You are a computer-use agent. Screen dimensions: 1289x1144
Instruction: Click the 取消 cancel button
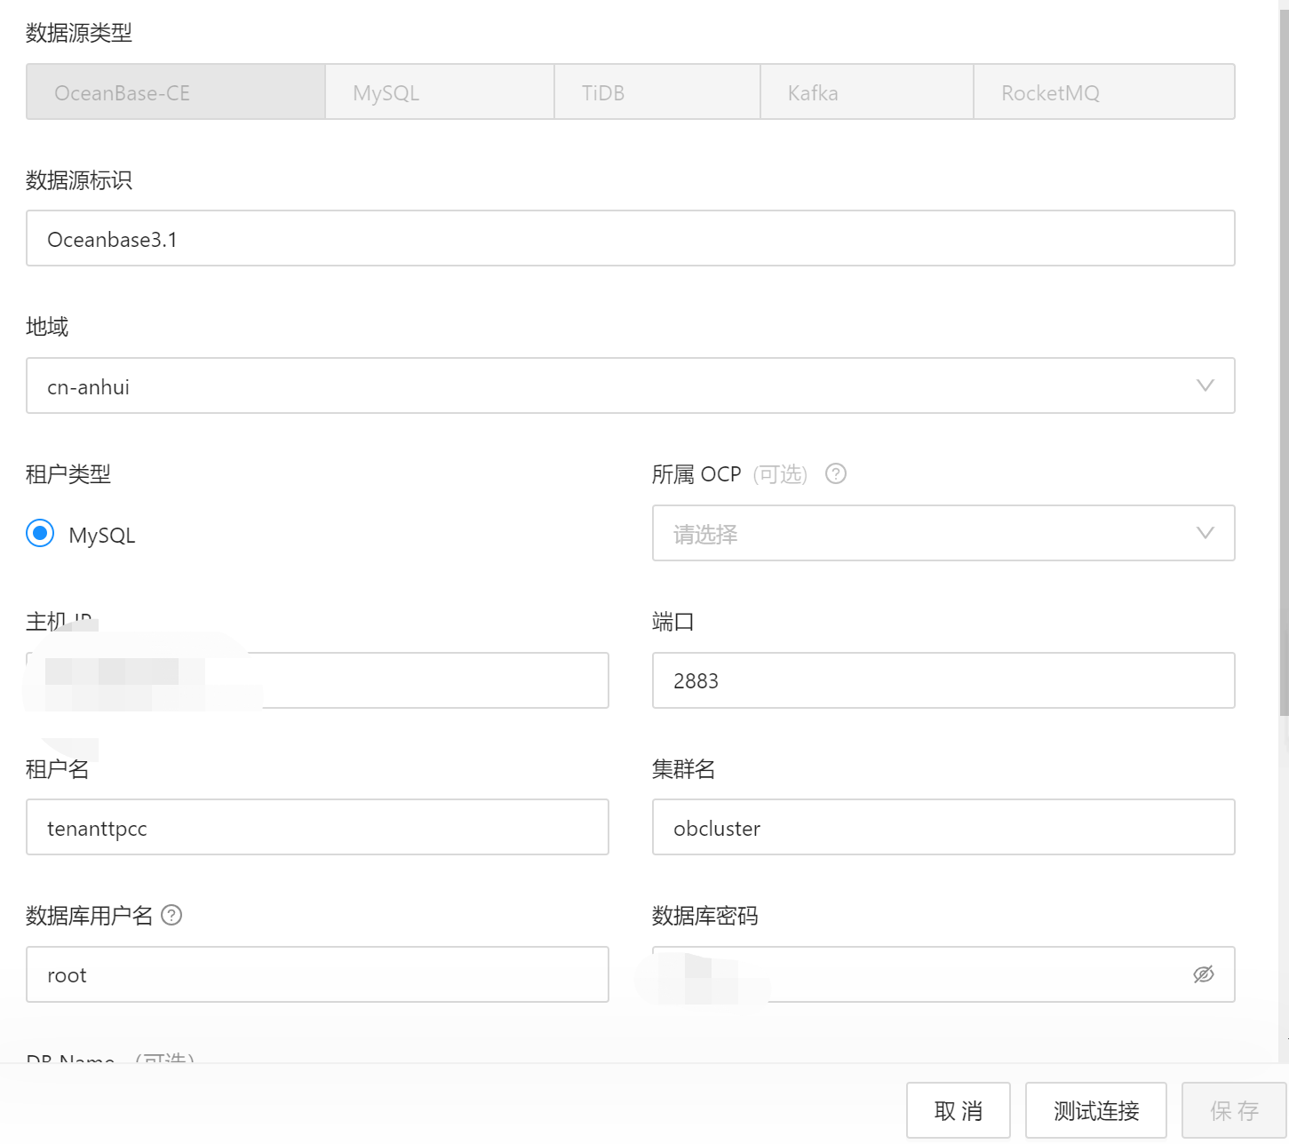click(959, 1110)
